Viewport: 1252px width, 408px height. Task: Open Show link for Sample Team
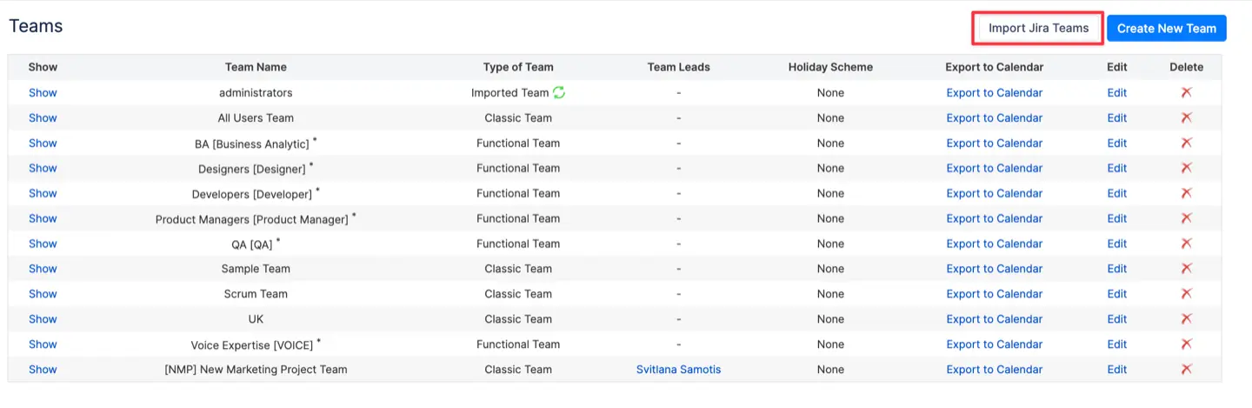43,269
